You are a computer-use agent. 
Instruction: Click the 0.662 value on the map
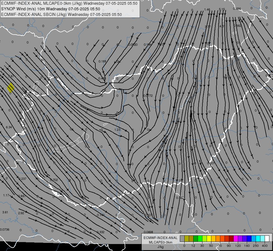click(238, 26)
